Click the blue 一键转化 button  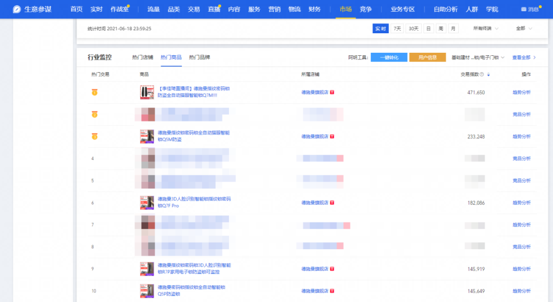click(x=389, y=57)
